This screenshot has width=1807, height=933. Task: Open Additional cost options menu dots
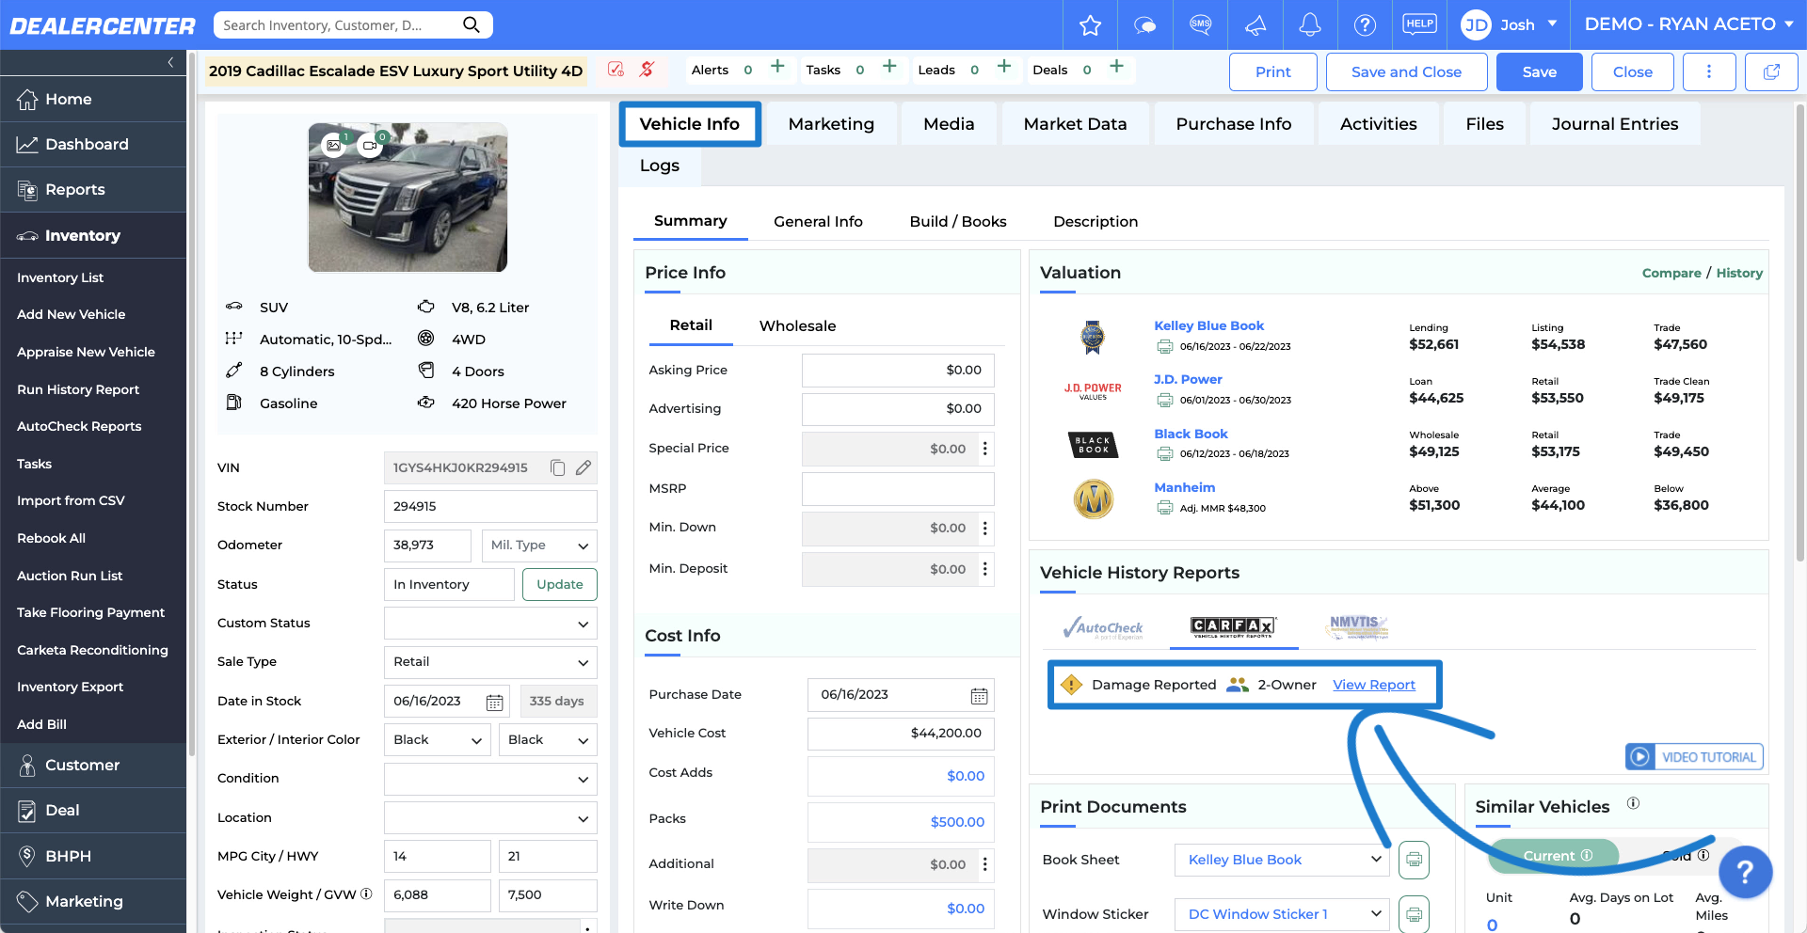985,864
